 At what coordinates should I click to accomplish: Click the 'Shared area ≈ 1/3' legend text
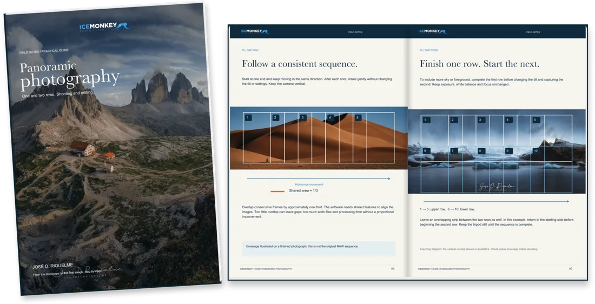click(x=303, y=190)
